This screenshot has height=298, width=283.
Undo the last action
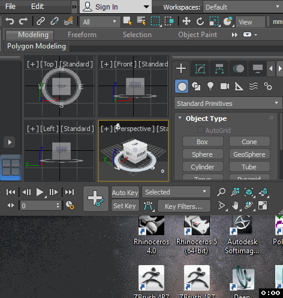10,21
